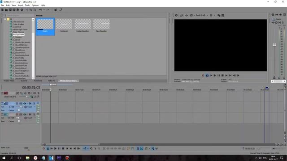Pause playback under the video preview

pos(218,76)
